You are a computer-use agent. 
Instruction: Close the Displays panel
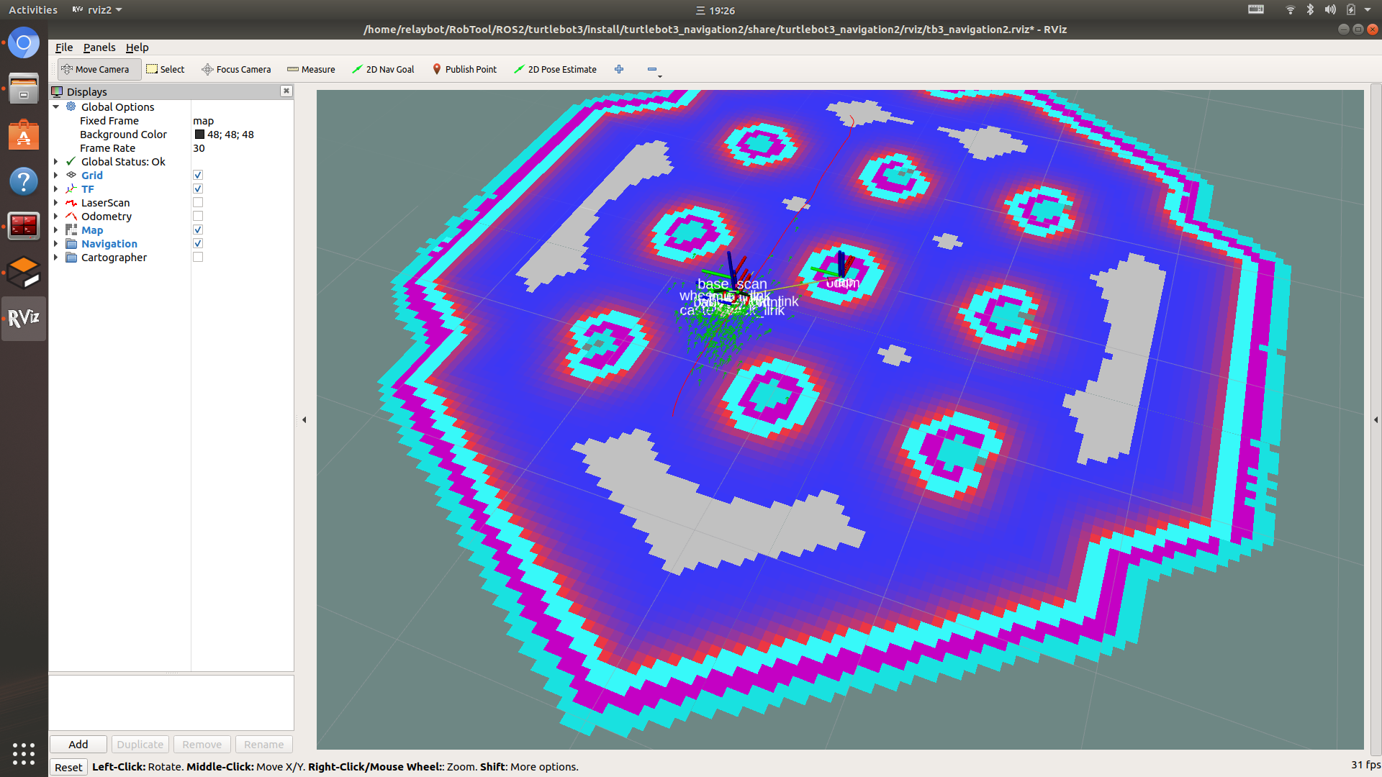tap(286, 91)
